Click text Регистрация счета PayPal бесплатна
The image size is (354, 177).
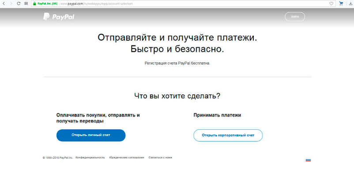coord(177,64)
